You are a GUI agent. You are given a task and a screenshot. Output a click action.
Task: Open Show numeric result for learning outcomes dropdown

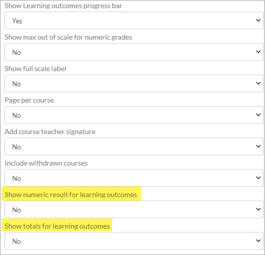[134, 209]
